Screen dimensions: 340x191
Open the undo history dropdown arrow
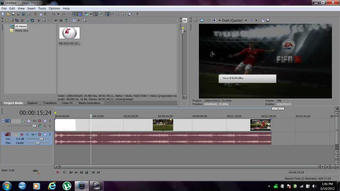(58, 14)
